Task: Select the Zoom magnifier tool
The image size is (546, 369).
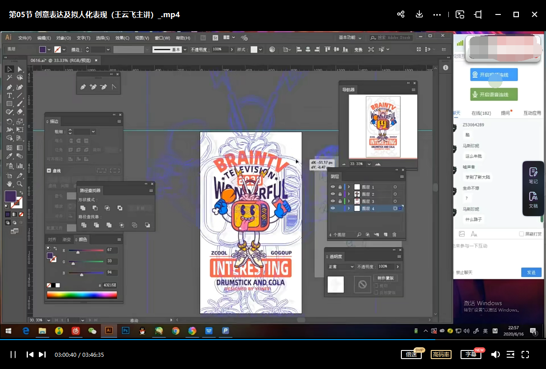Action: (x=19, y=184)
